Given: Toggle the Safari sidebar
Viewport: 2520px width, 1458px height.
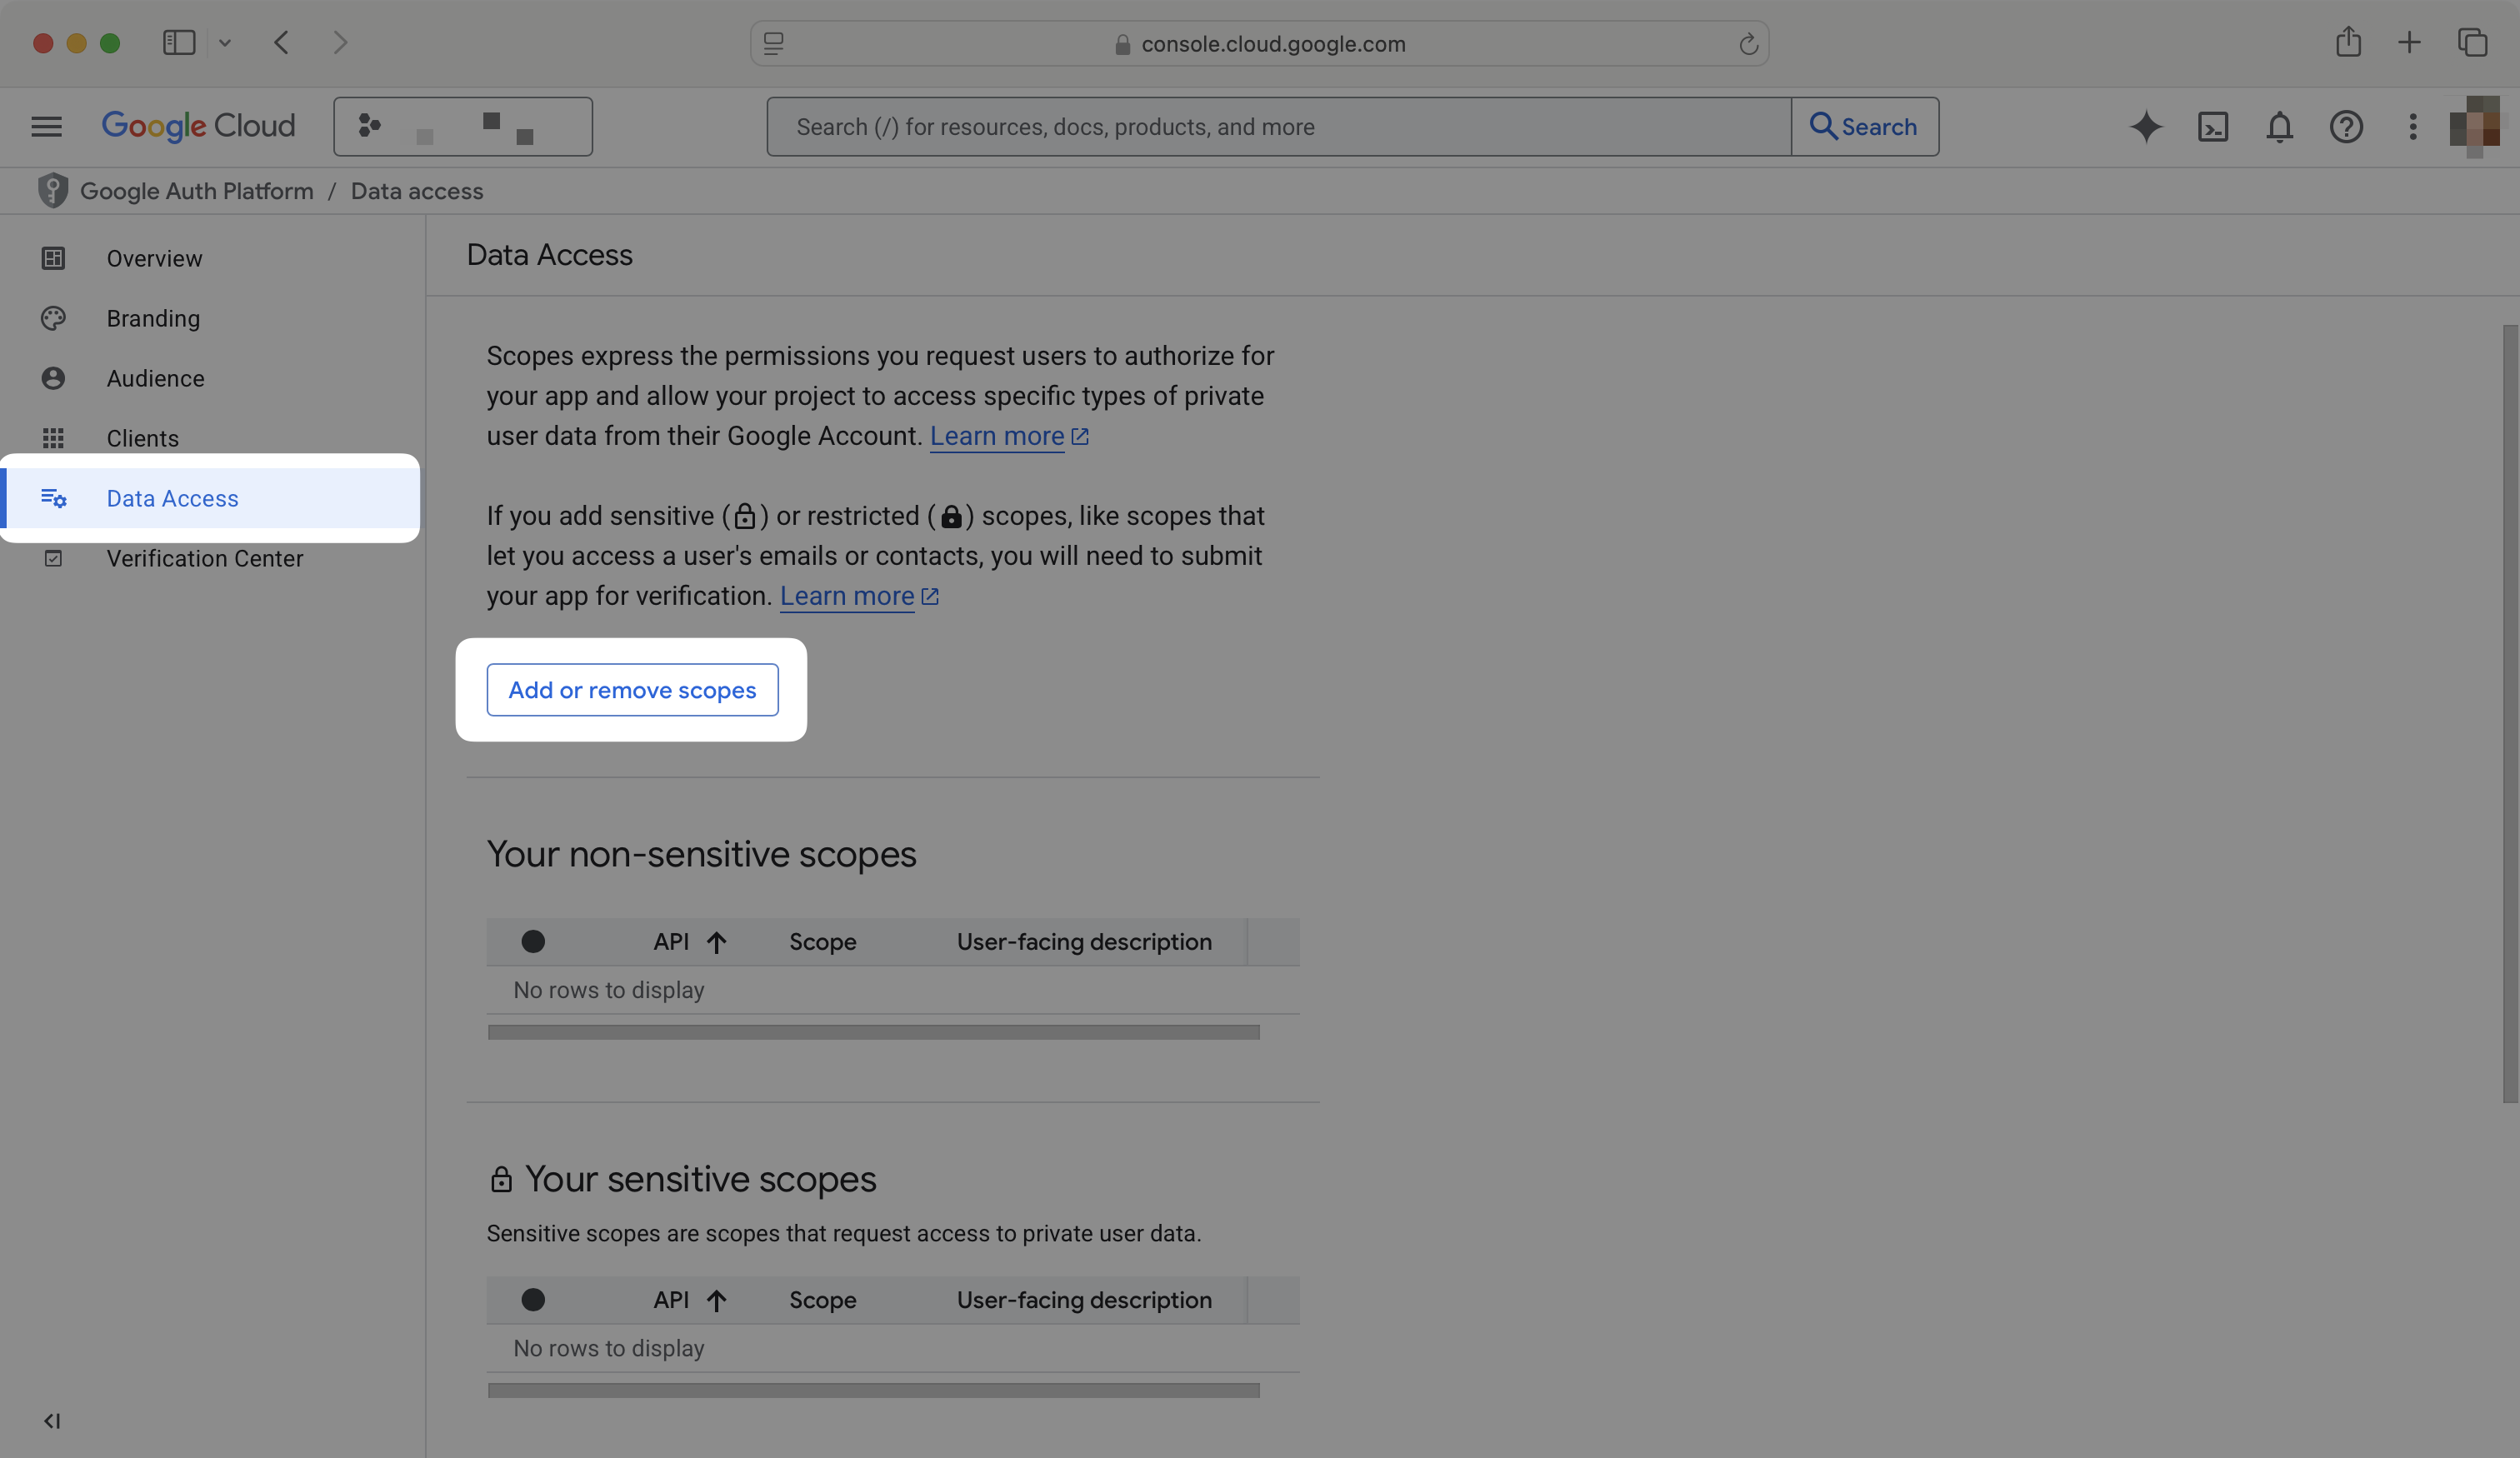Looking at the screenshot, I should click(x=178, y=42).
